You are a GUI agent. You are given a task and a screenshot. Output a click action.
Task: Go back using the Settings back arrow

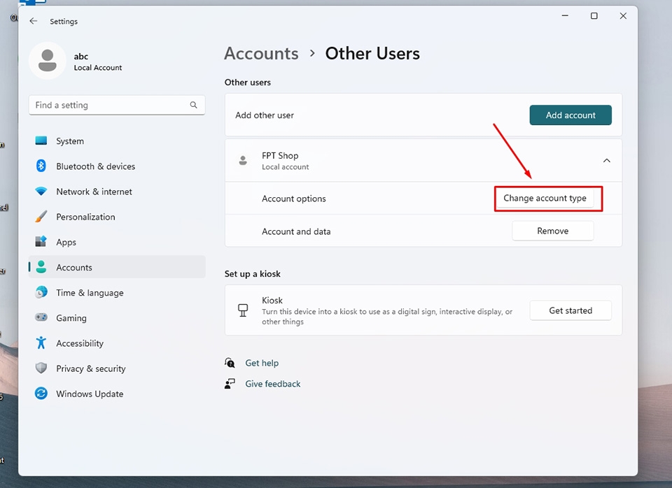34,21
